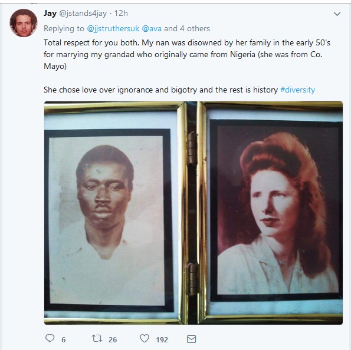Screen dimensions: 351x350
Task: Open the @jjstruthersuk profile link
Action: tap(113, 29)
